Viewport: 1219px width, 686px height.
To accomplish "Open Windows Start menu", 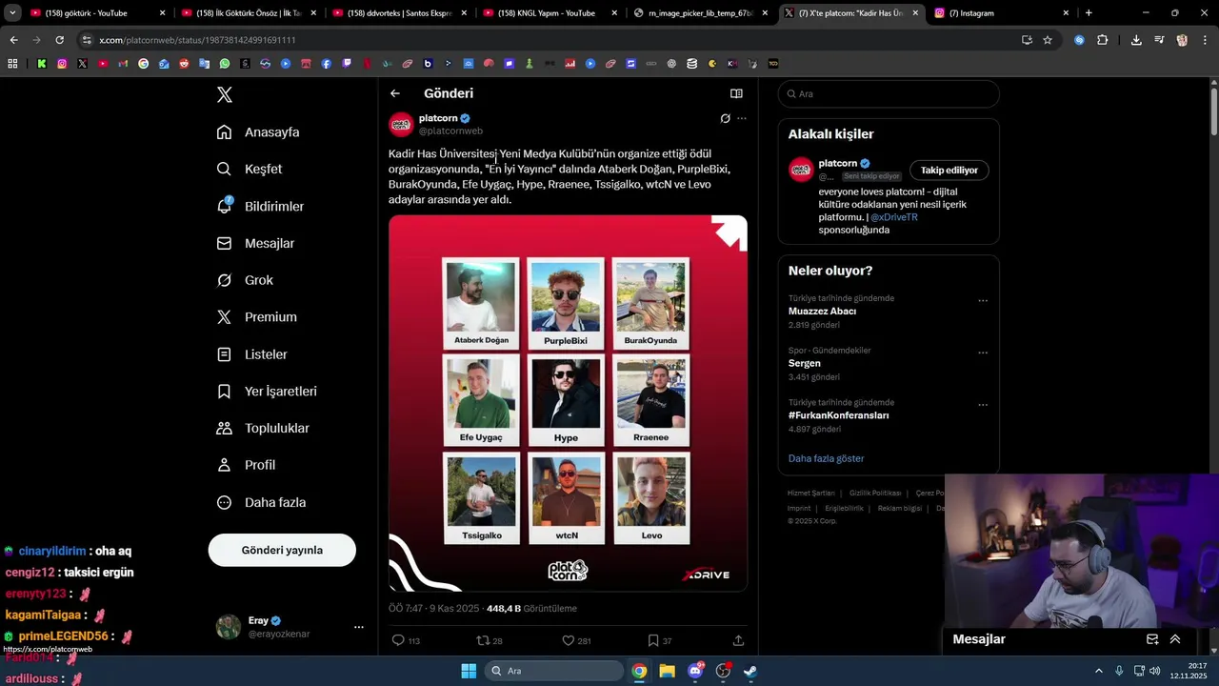I will coord(469,671).
